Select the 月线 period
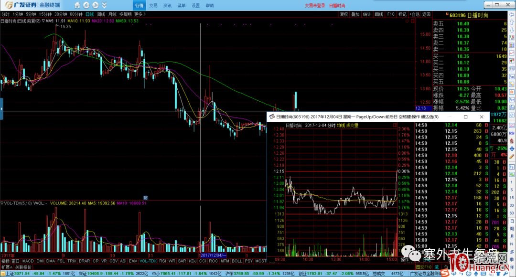This screenshot has height=277, width=516. click(x=113, y=14)
